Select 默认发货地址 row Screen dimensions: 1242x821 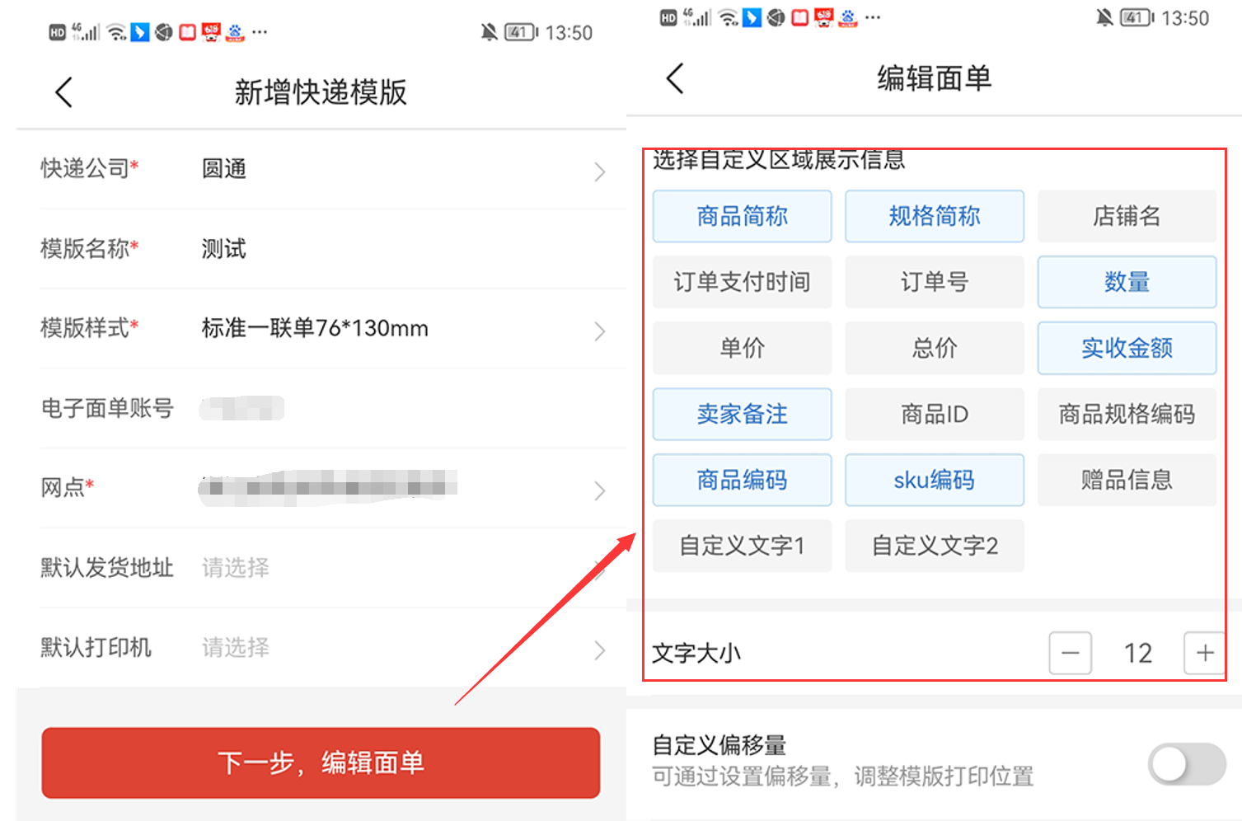(321, 568)
